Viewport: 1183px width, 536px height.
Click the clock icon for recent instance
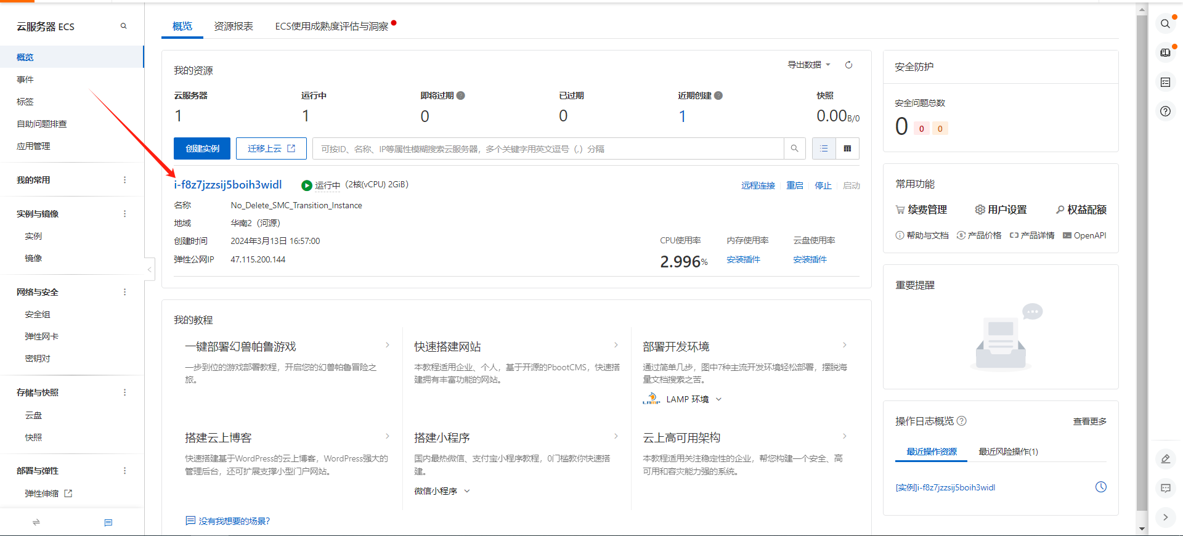[x=1101, y=487]
